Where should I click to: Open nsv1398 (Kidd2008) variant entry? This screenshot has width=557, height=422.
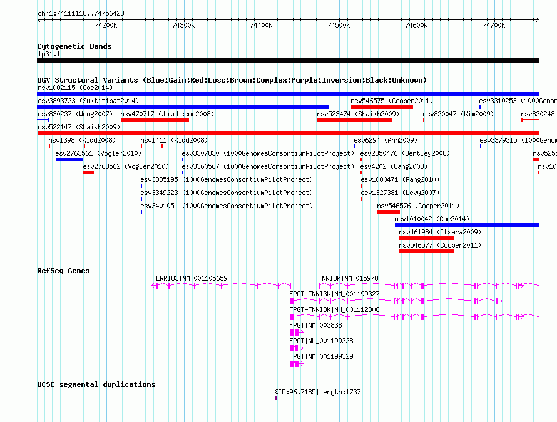[82, 140]
